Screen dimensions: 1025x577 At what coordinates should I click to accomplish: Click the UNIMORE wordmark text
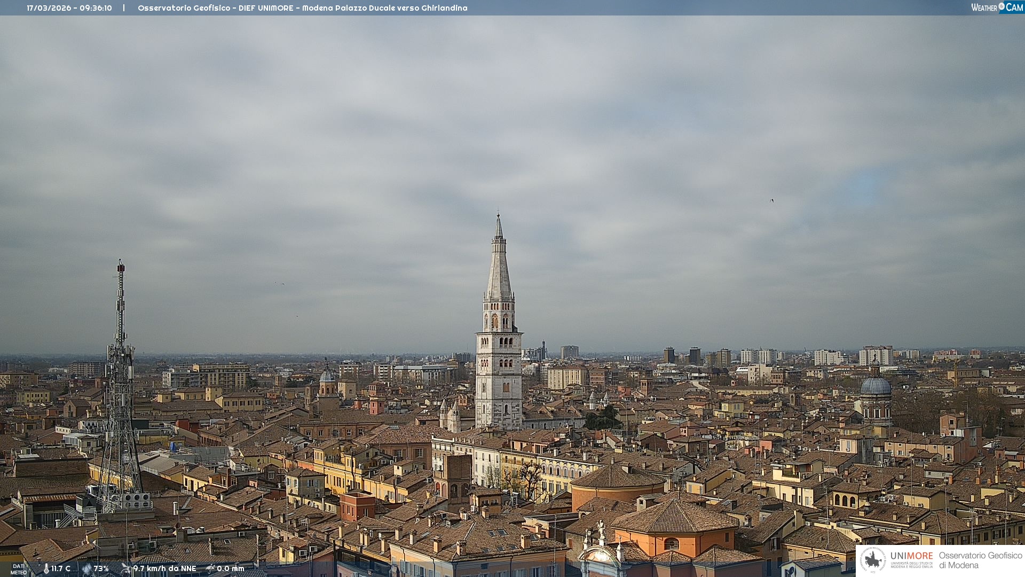coord(911,556)
